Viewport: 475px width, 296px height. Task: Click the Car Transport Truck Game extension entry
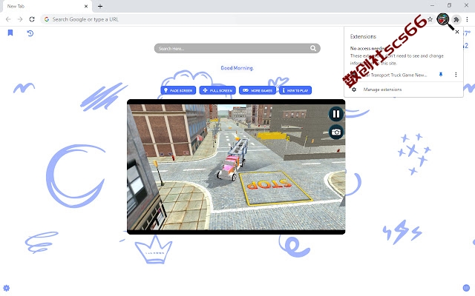coord(395,75)
